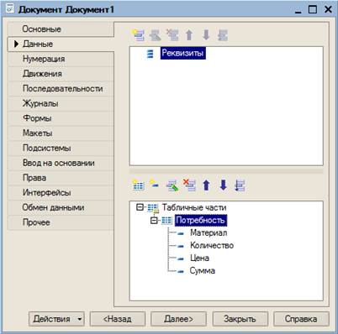Open the Подсистемы tab
This screenshot has width=338, height=334.
(x=61, y=148)
